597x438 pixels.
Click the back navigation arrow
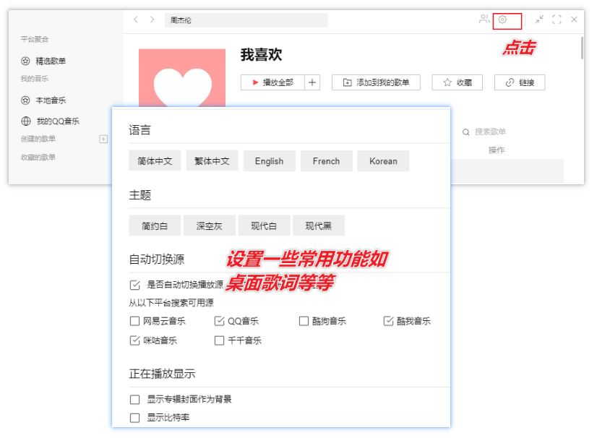(x=136, y=21)
